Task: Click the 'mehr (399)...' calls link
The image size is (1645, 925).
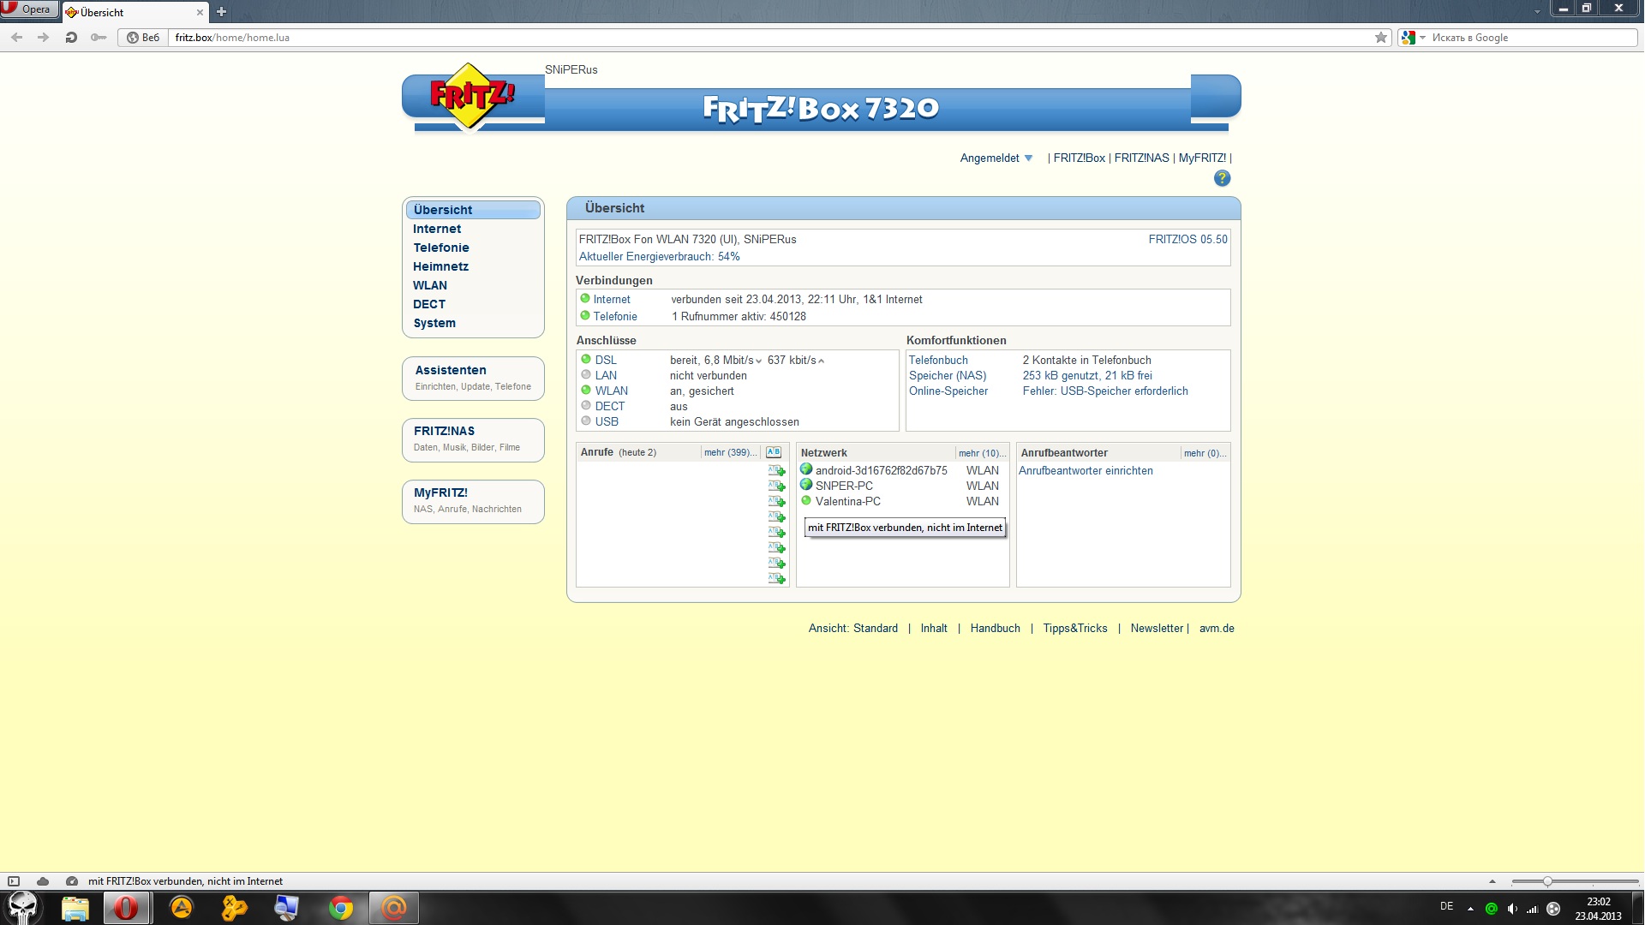Action: [x=730, y=452]
